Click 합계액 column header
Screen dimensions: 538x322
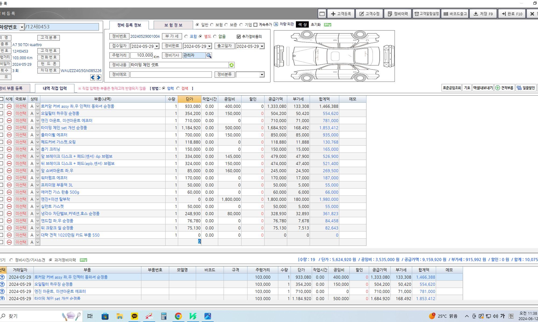click(x=324, y=99)
